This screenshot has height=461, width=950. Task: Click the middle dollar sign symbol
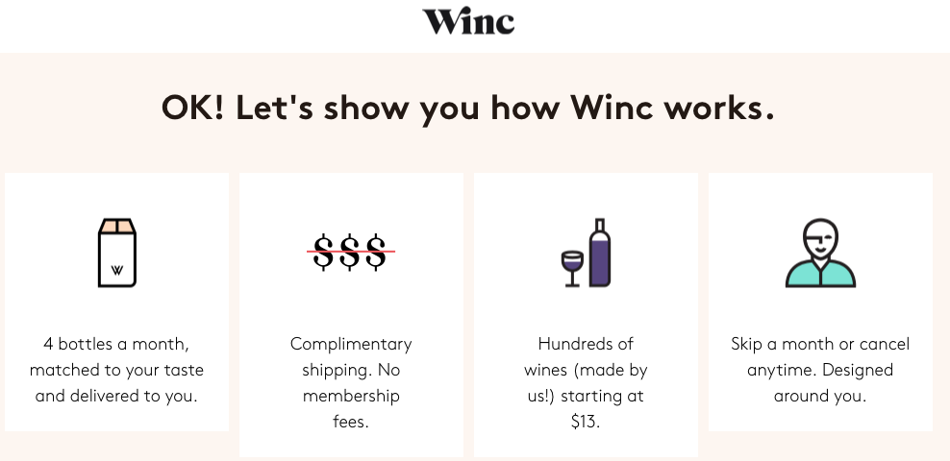click(350, 252)
